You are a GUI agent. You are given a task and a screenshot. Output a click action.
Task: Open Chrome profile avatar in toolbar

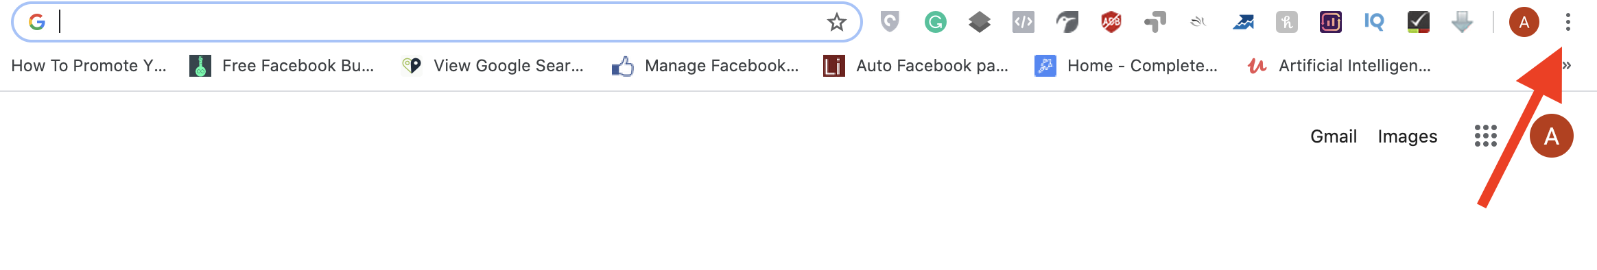click(1524, 23)
